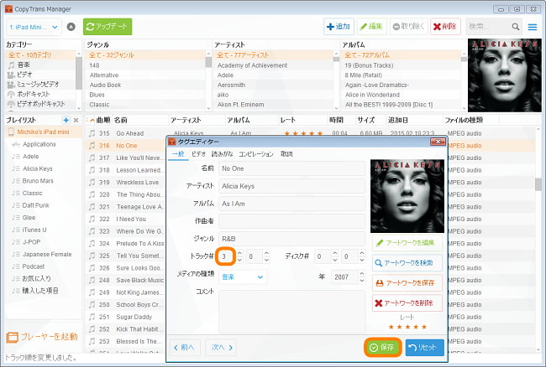Click the search magnifier icon

[x=516, y=27]
